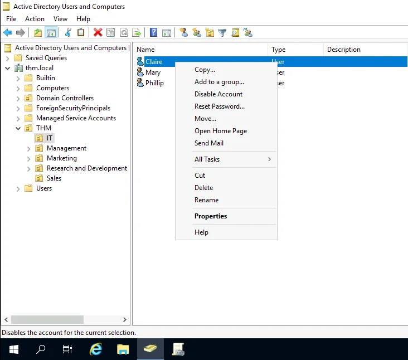This screenshot has height=360, width=408.
Task: Toggle the show/hide console tree icon
Action: click(x=51, y=32)
